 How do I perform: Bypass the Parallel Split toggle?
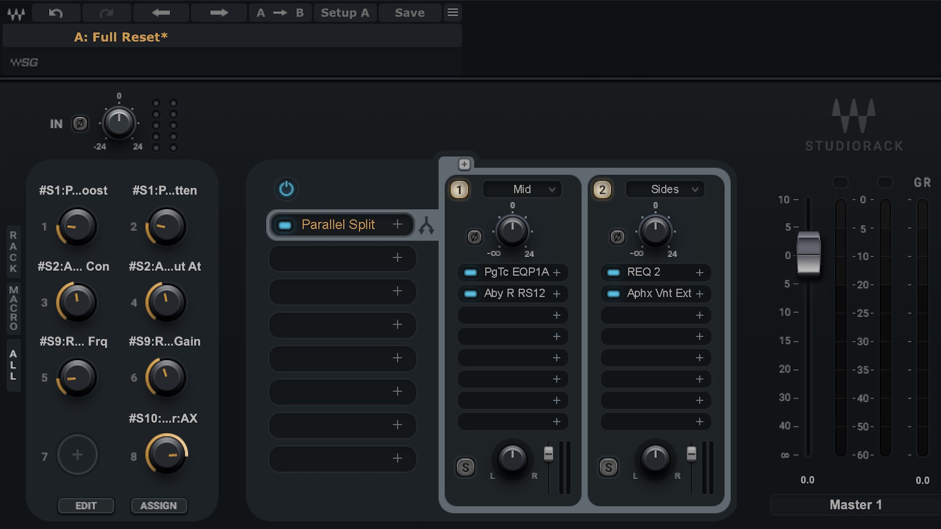click(285, 224)
